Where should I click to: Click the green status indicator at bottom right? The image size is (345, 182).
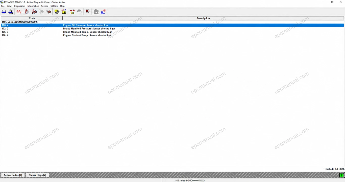pyautogui.click(x=341, y=175)
